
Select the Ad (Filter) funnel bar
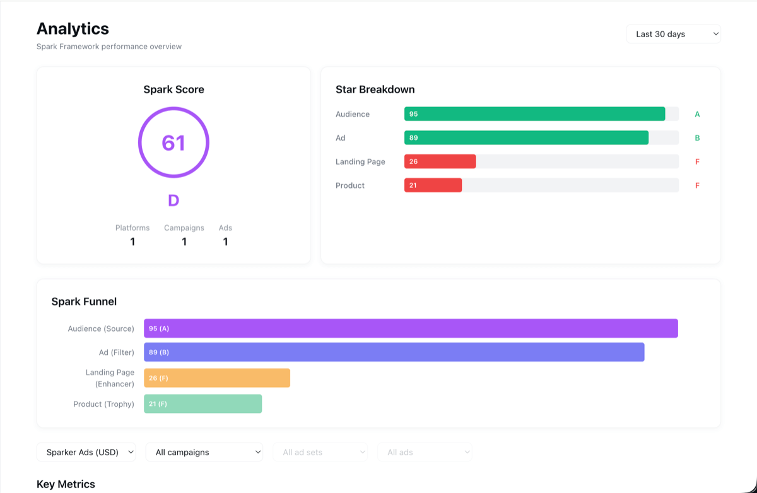point(394,352)
